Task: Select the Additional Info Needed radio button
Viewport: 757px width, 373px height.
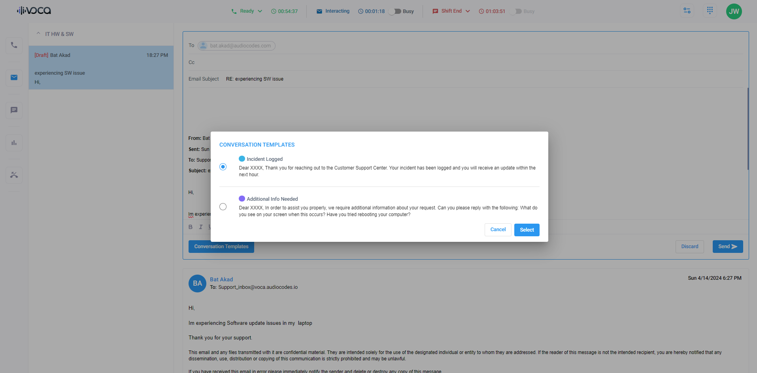Action: point(223,207)
